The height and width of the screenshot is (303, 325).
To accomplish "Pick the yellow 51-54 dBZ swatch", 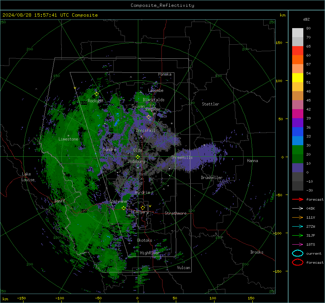I will tap(298, 77).
